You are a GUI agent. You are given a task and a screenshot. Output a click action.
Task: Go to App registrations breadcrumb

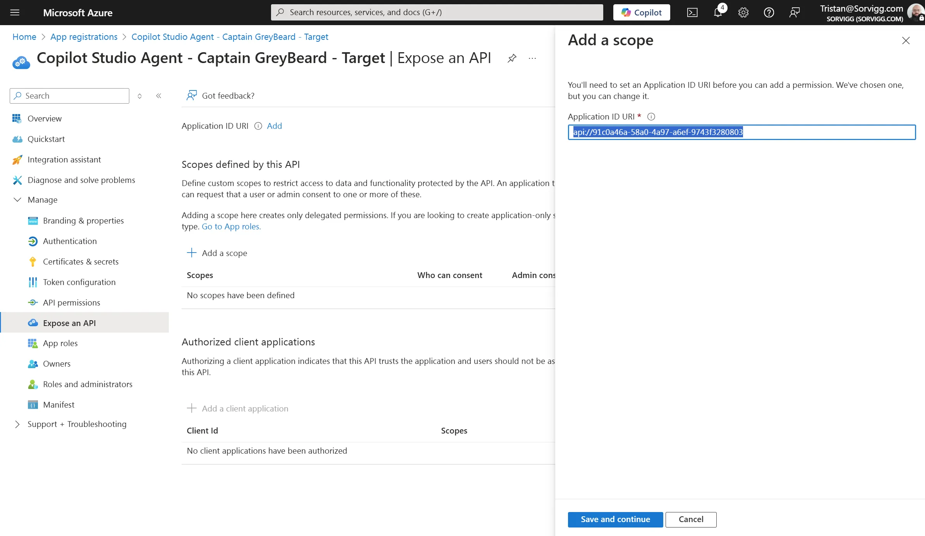pyautogui.click(x=84, y=37)
